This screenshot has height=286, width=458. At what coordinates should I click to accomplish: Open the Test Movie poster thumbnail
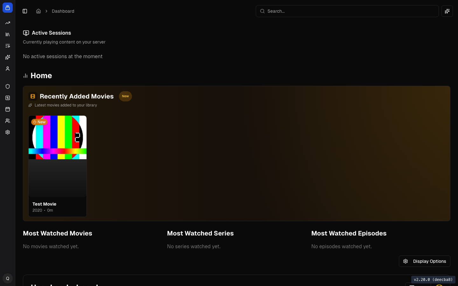coord(58,156)
